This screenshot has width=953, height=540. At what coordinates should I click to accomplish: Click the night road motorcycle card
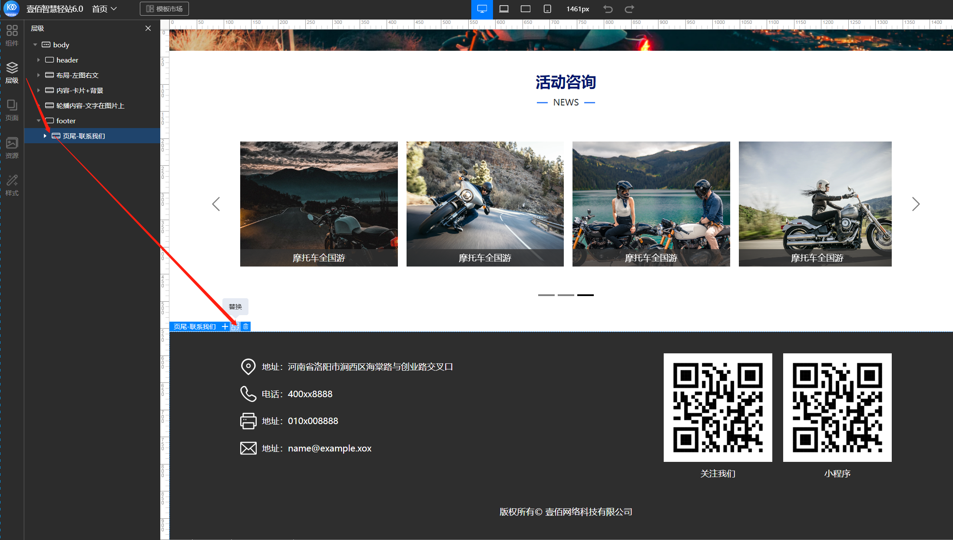[x=319, y=204]
